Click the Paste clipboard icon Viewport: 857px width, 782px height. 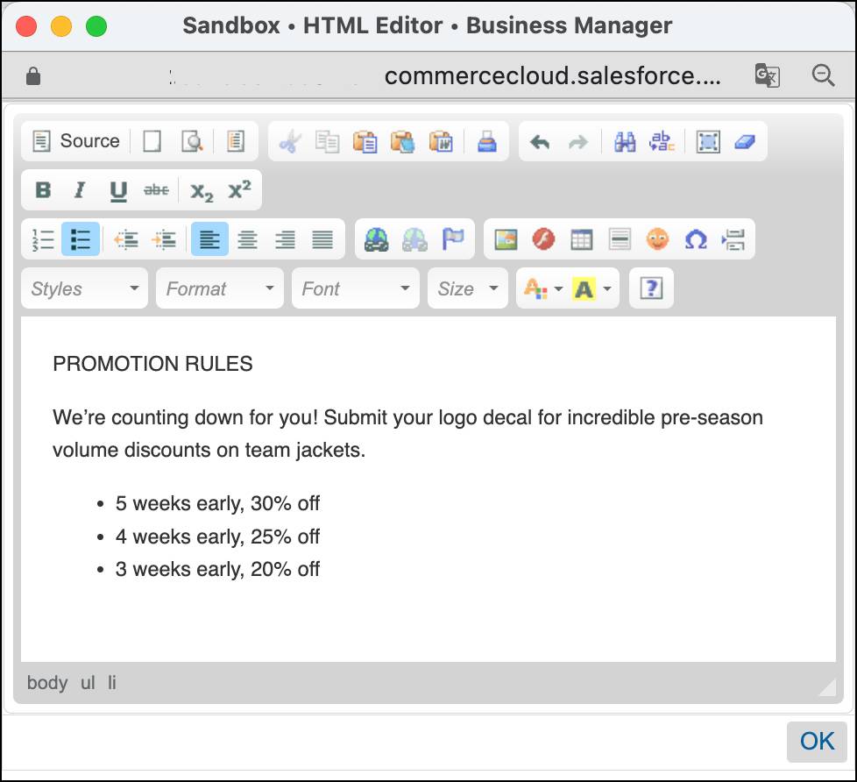(365, 142)
